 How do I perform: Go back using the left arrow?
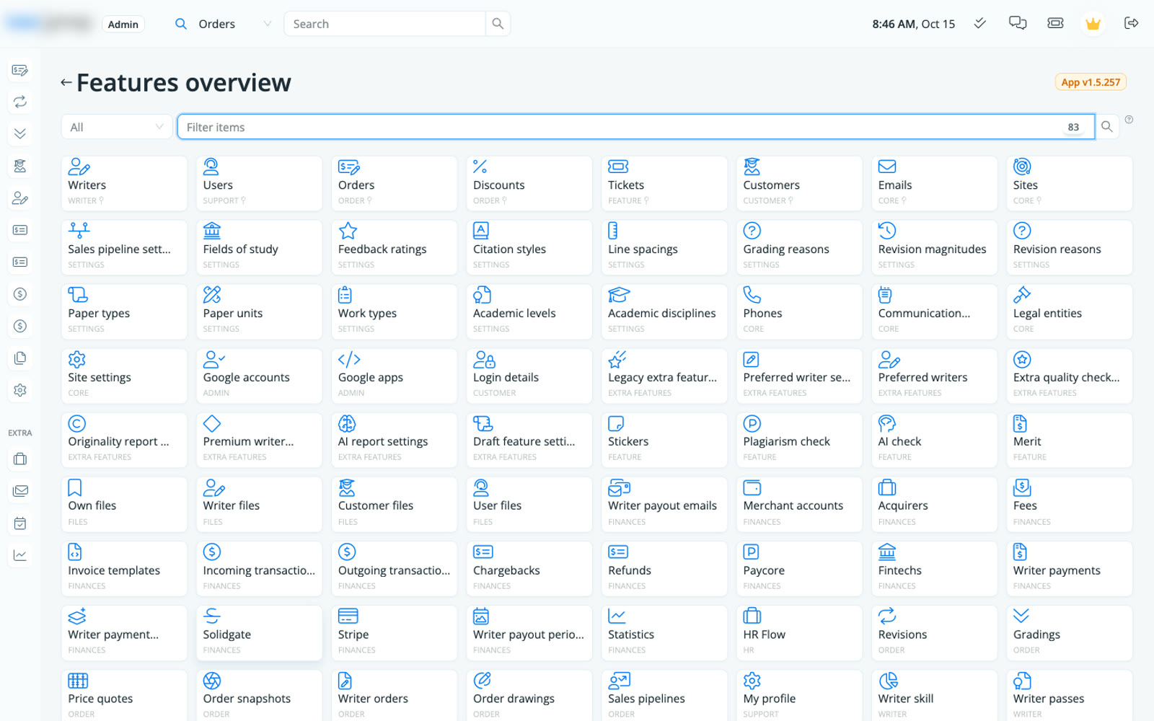66,83
